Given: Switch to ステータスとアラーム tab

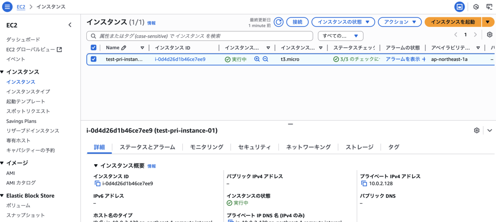Looking at the screenshot, I should click(148, 147).
